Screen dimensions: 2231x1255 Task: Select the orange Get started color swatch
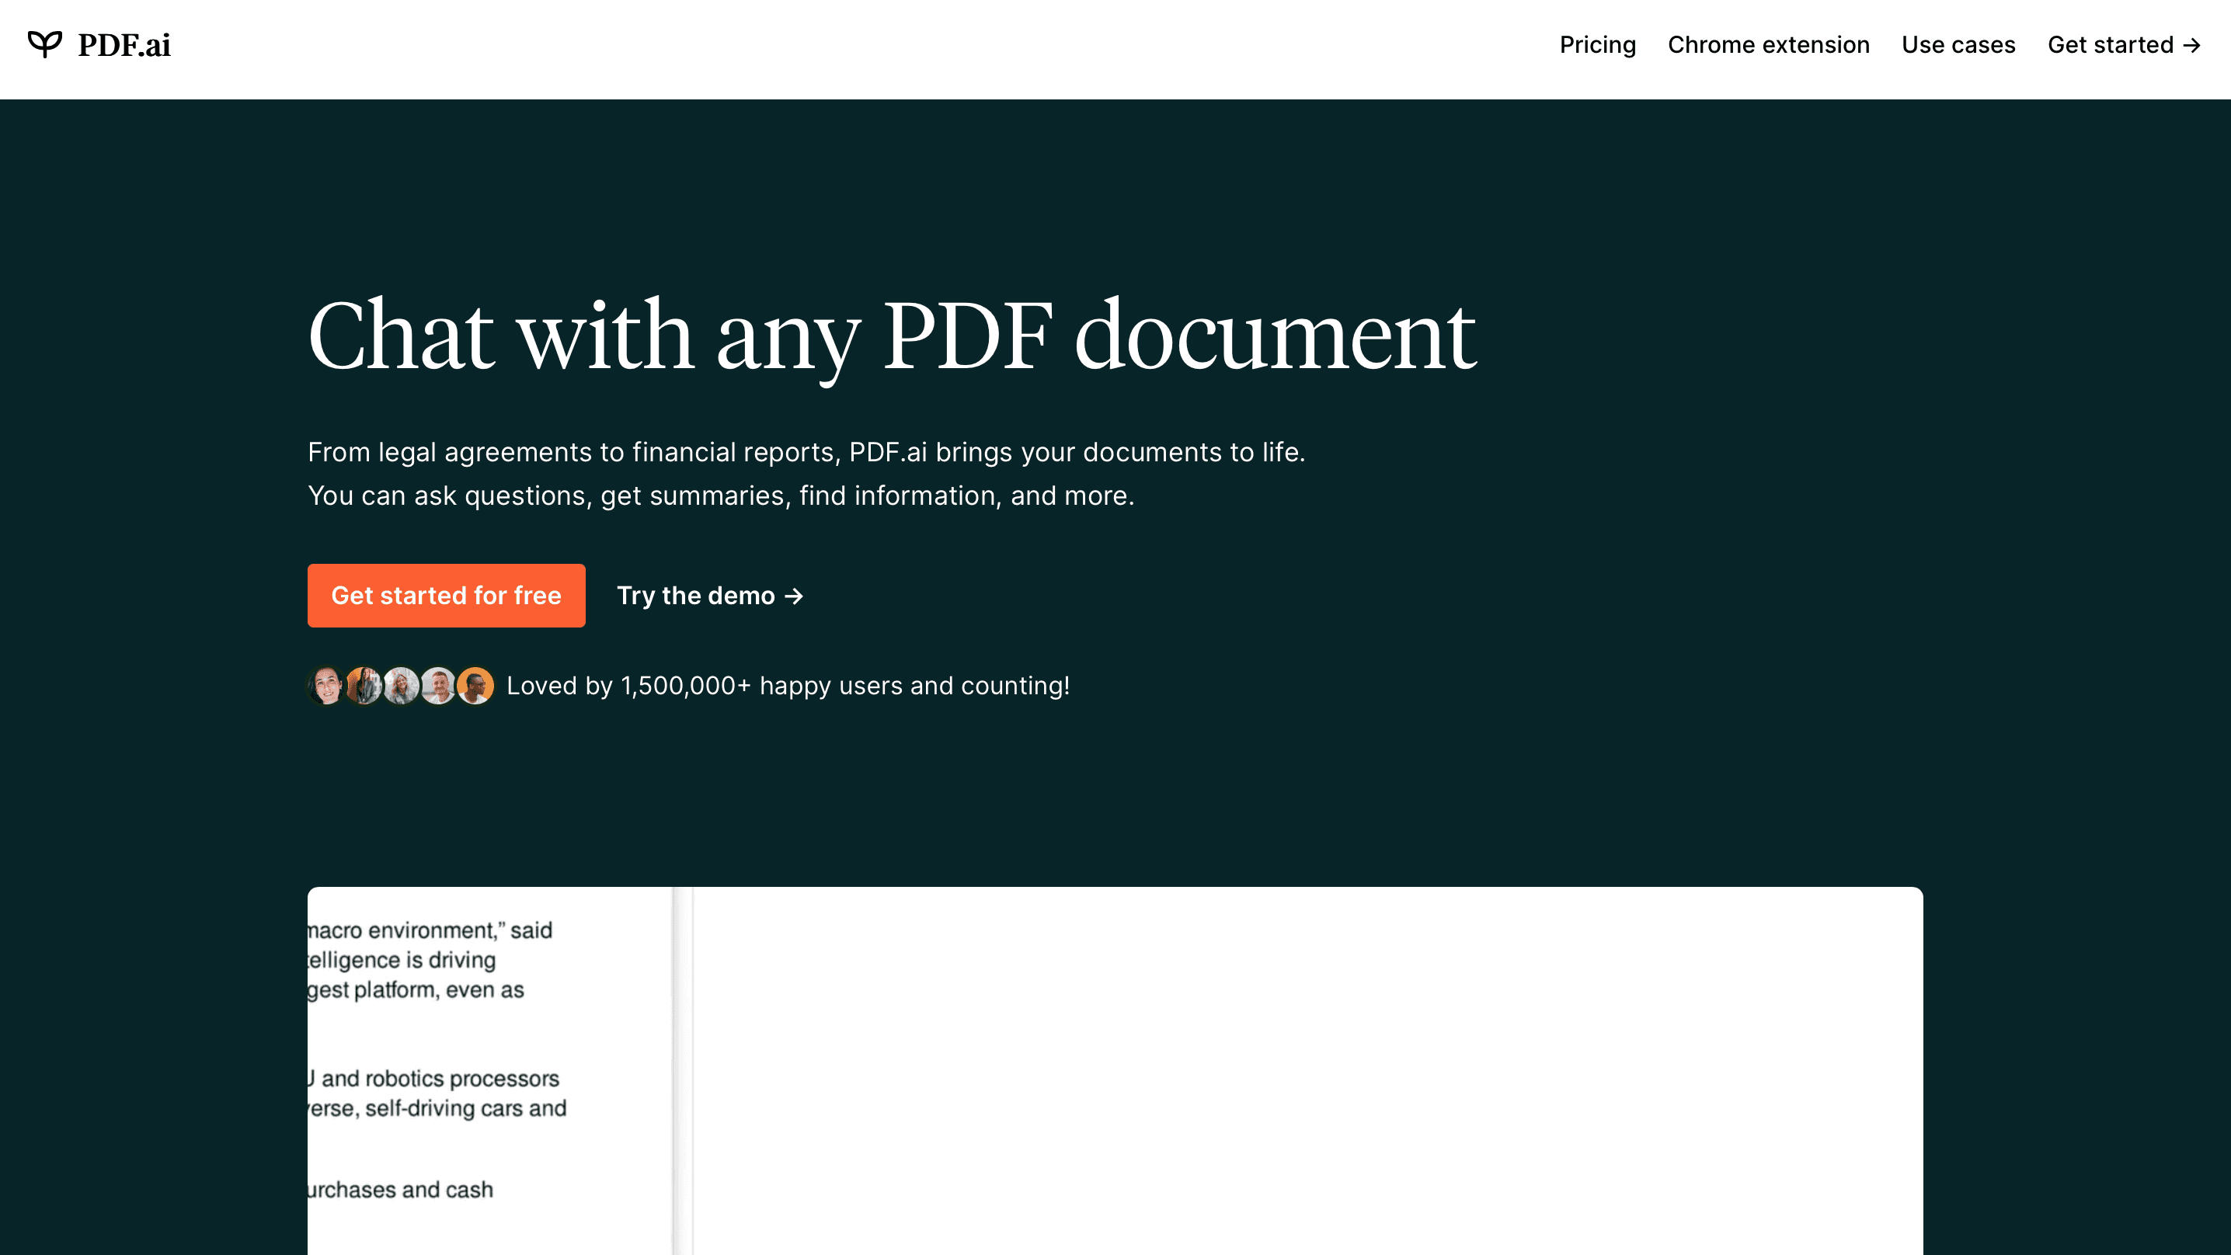[446, 595]
